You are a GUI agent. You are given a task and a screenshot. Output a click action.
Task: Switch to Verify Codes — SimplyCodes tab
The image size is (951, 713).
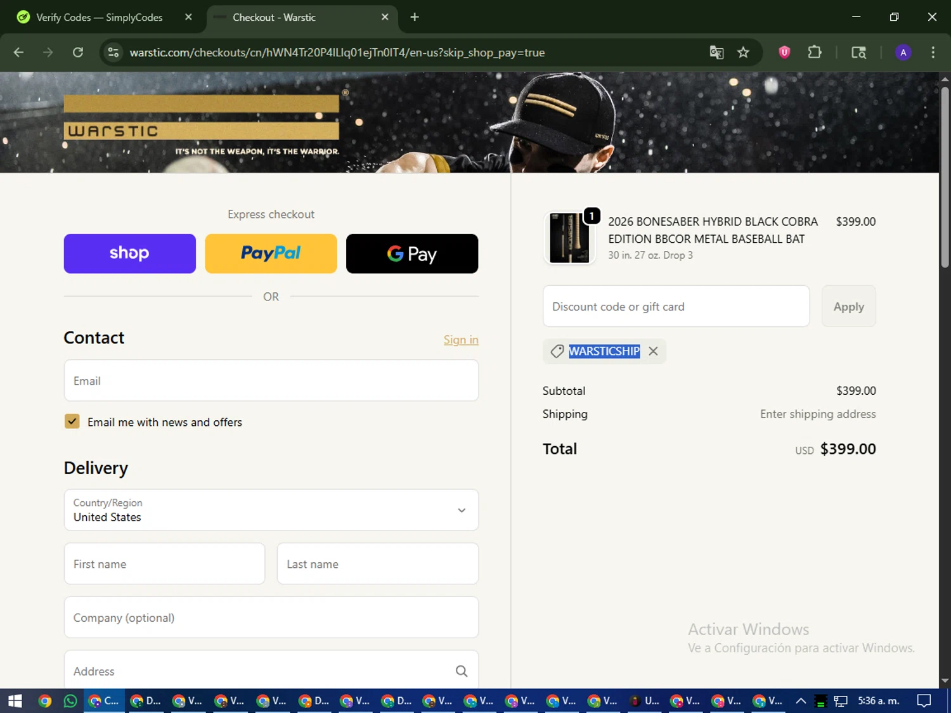coord(99,17)
